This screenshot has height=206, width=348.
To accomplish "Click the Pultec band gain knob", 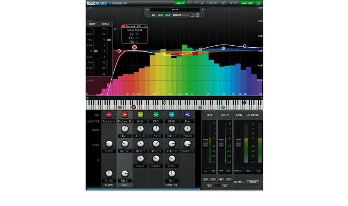I will tap(124, 129).
